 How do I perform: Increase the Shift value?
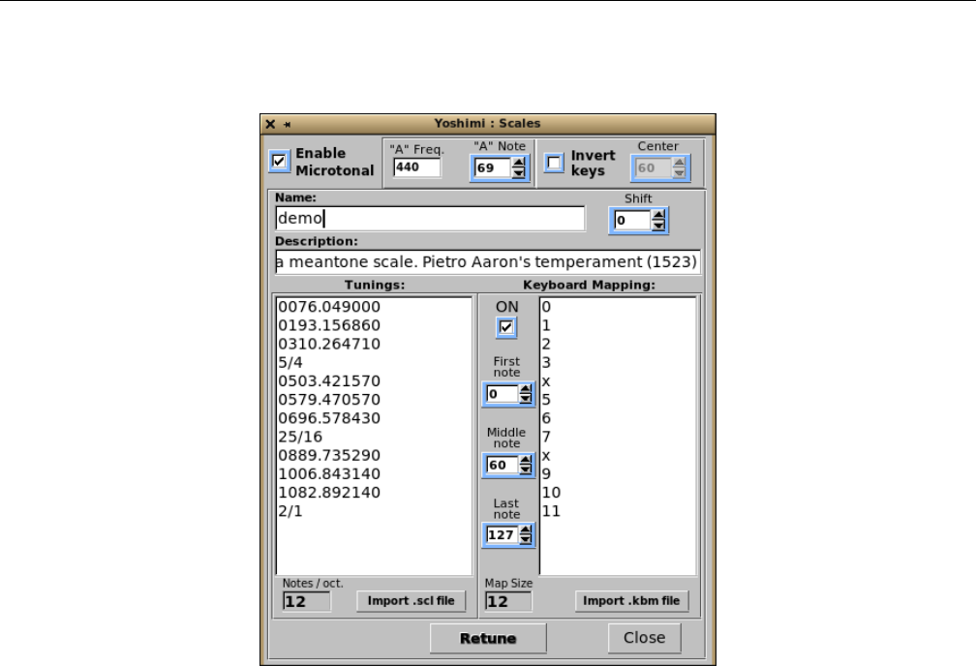(x=658, y=215)
